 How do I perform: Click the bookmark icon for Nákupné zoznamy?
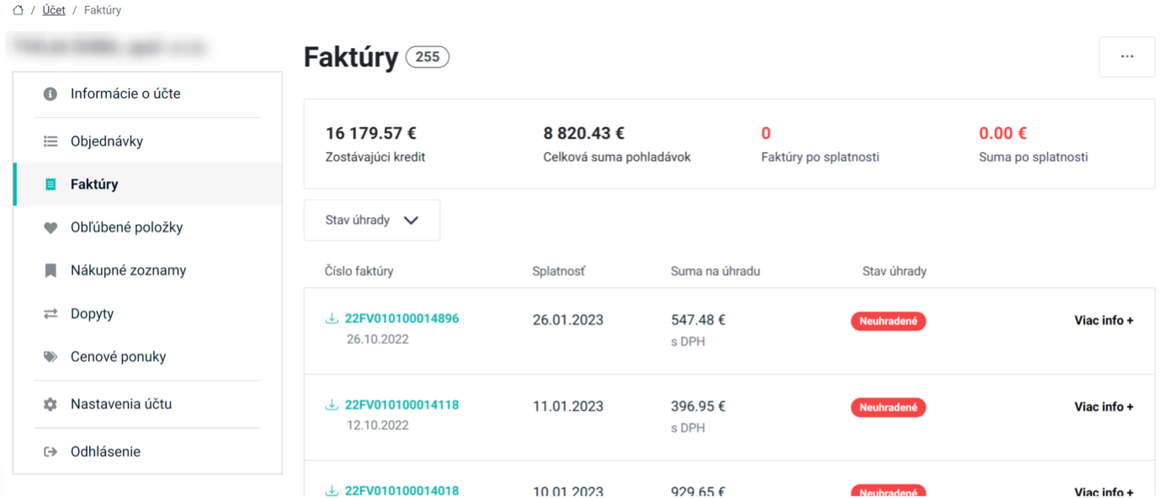click(x=51, y=270)
